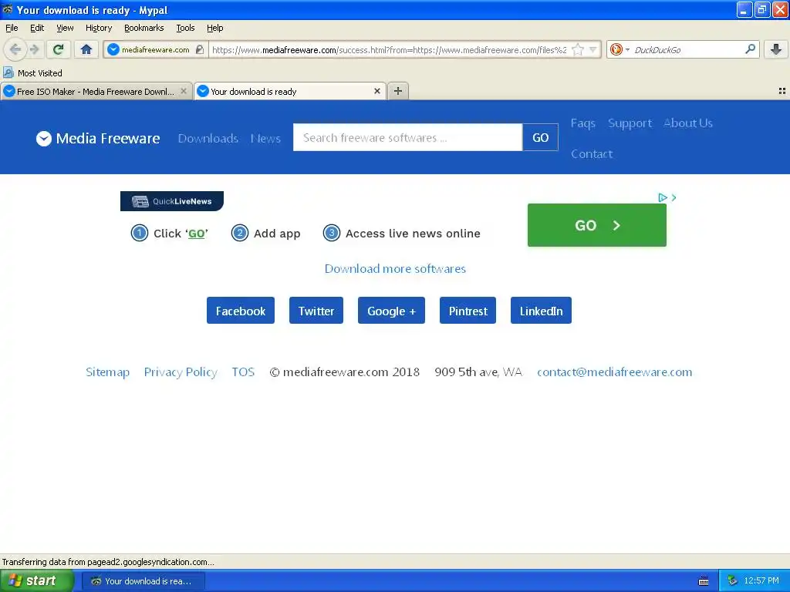Share via the Twitter button
790x592 pixels.
[x=316, y=311]
